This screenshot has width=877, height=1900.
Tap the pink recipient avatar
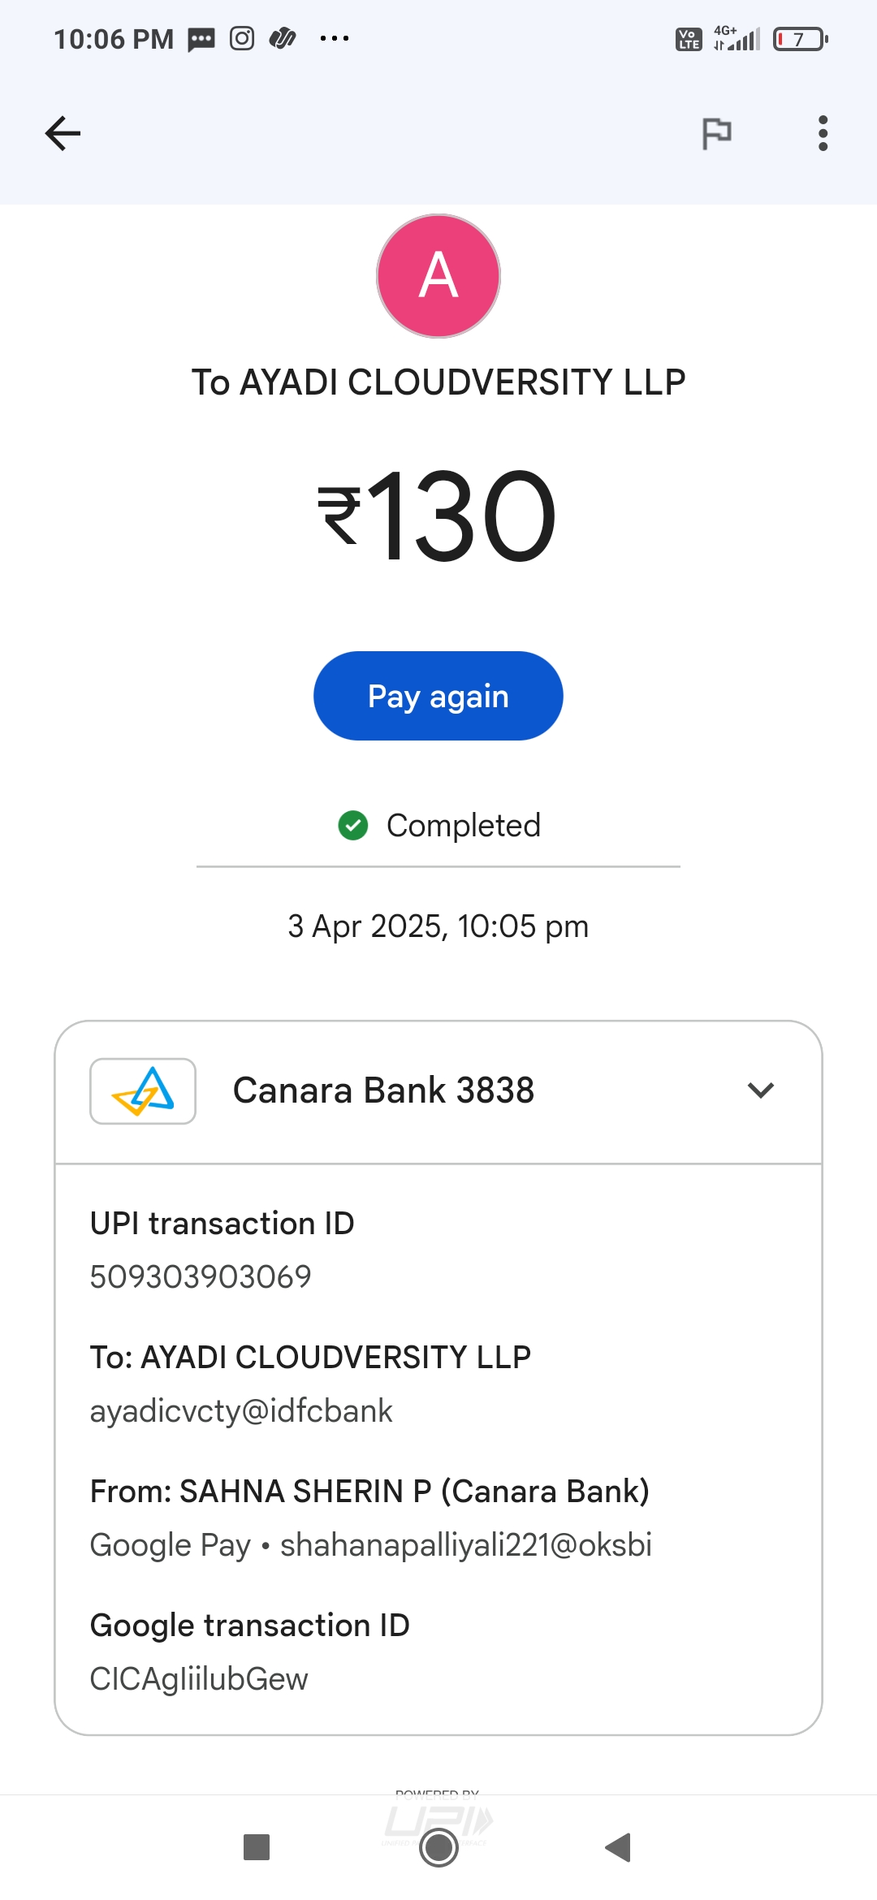pos(438,276)
